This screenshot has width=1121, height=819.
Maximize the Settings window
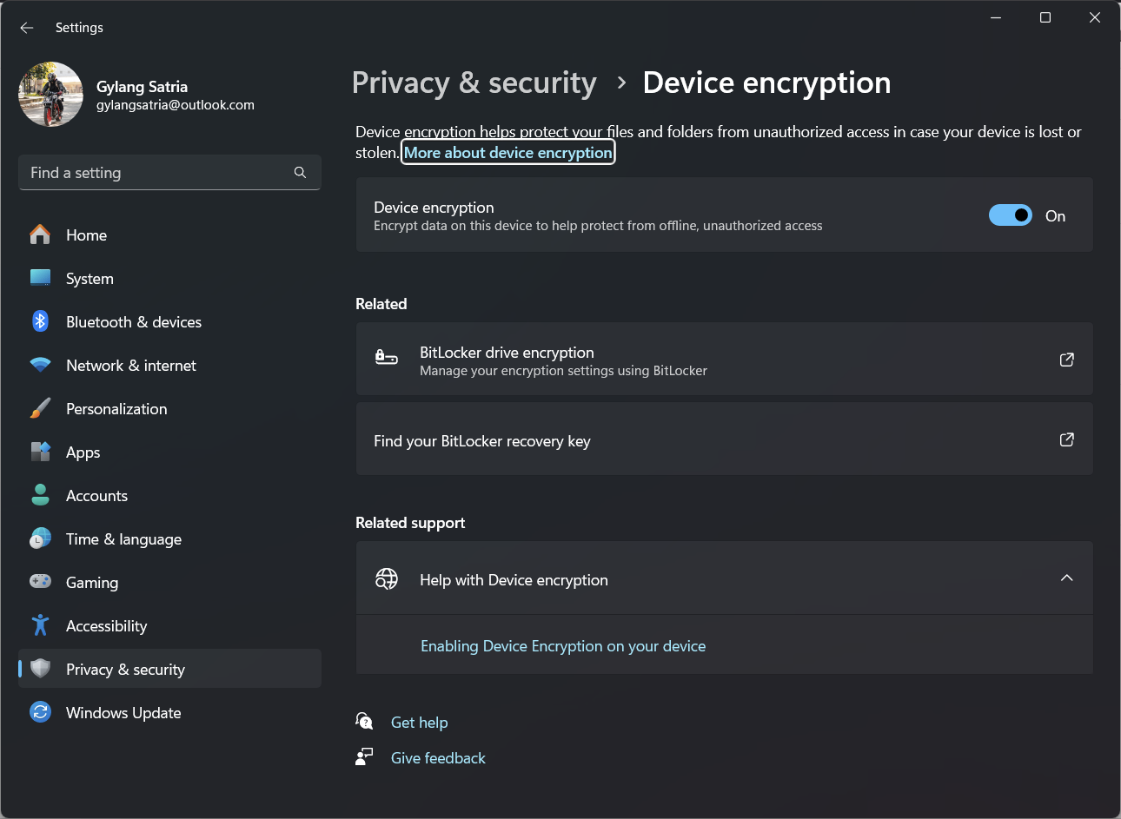[1045, 17]
